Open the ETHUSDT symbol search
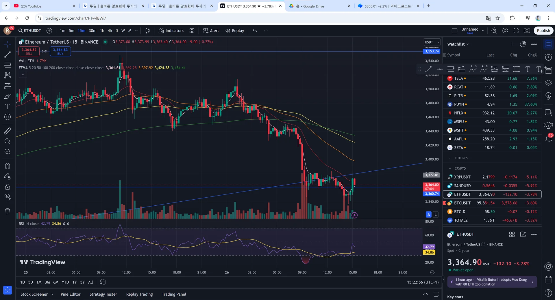This screenshot has height=300, width=555. pyautogui.click(x=30, y=31)
